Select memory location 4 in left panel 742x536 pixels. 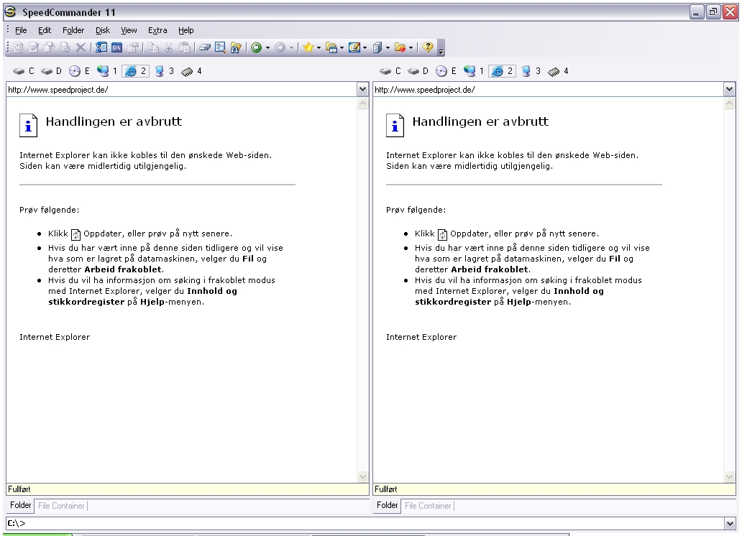pyautogui.click(x=192, y=71)
